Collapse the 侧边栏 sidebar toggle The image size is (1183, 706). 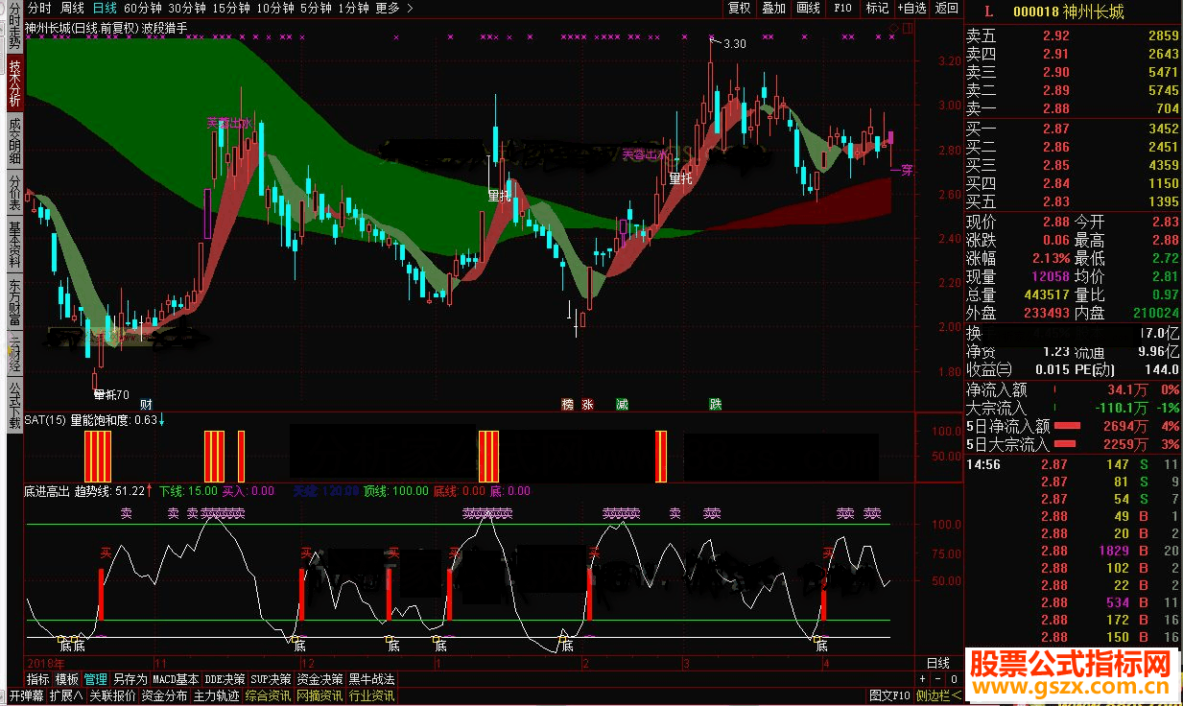pos(938,695)
